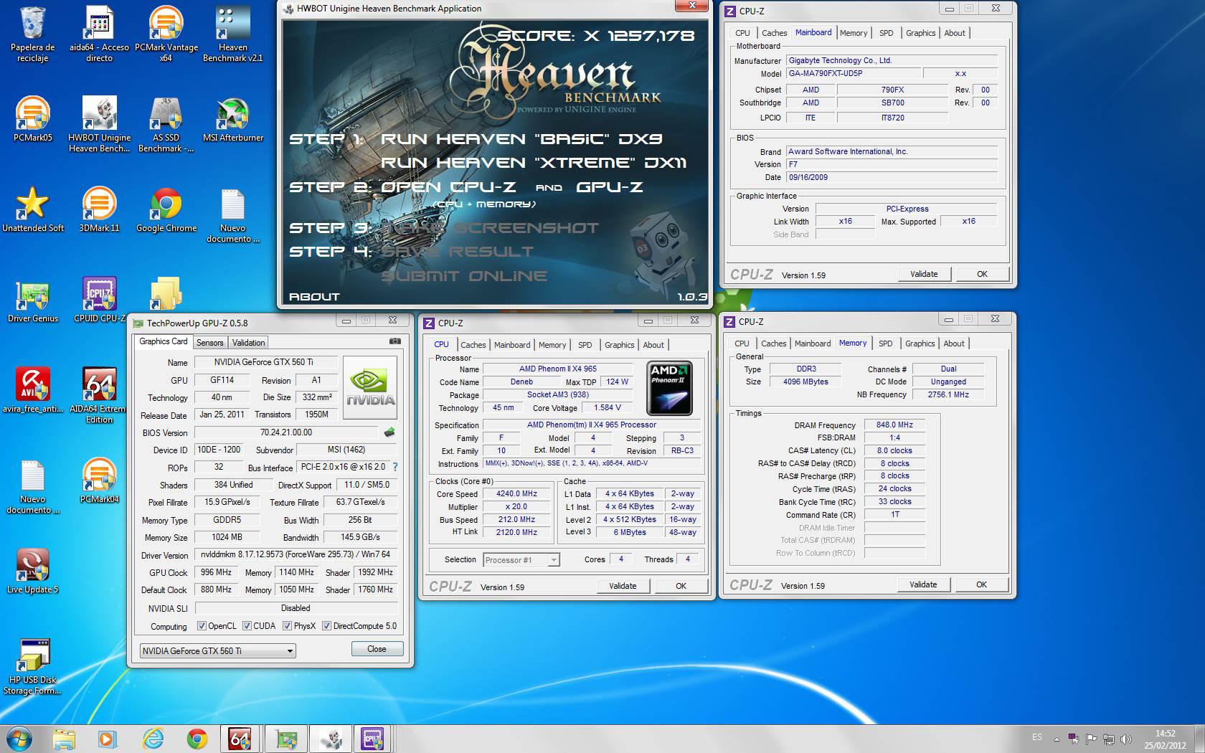
Task: Click GPU-Z screenshot camera icon
Action: [x=394, y=341]
